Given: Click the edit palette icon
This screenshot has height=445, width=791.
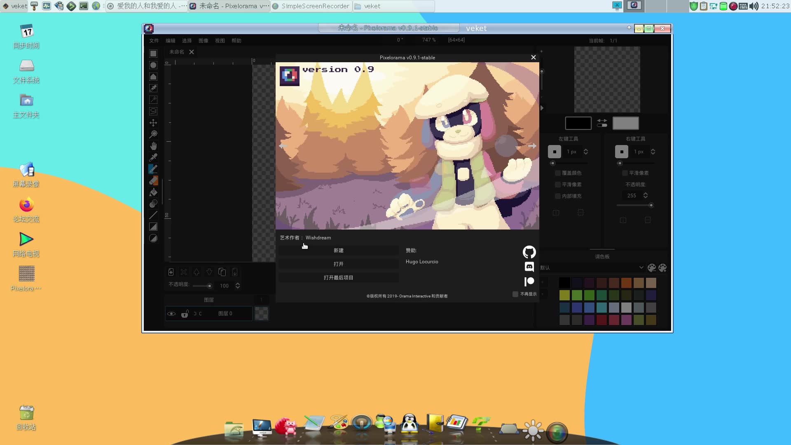Looking at the screenshot, I should (651, 268).
